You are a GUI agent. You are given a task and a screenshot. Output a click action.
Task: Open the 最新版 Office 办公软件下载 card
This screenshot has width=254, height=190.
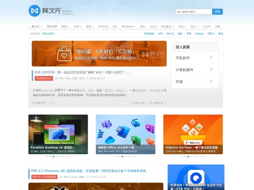pos(126,134)
